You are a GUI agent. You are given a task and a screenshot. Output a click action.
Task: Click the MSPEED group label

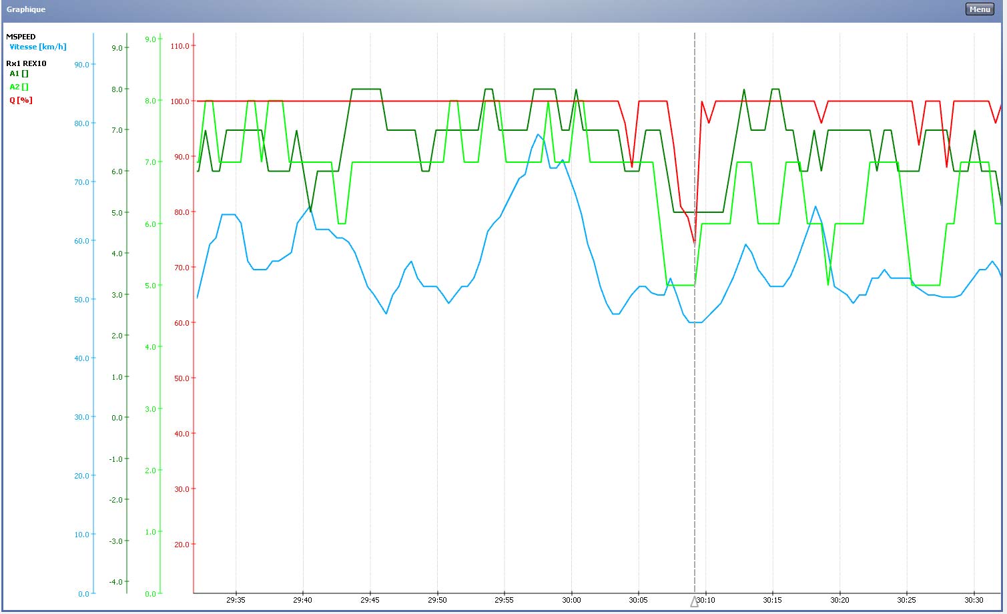click(x=21, y=37)
